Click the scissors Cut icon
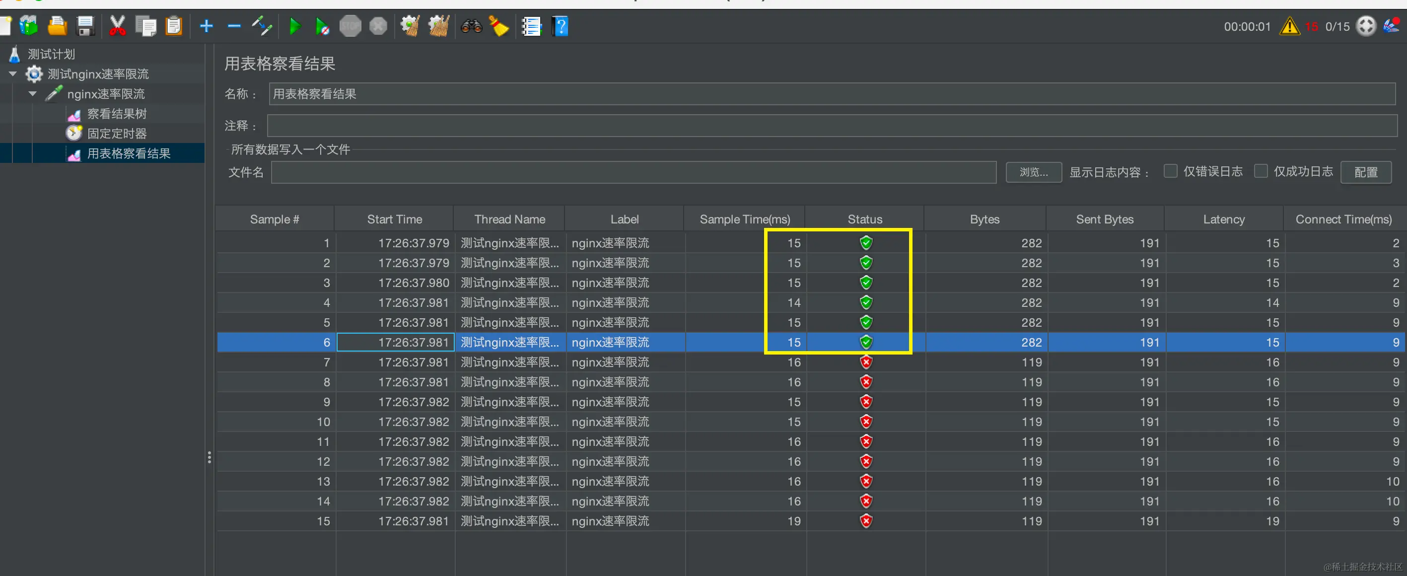The width and height of the screenshot is (1407, 576). tap(117, 26)
